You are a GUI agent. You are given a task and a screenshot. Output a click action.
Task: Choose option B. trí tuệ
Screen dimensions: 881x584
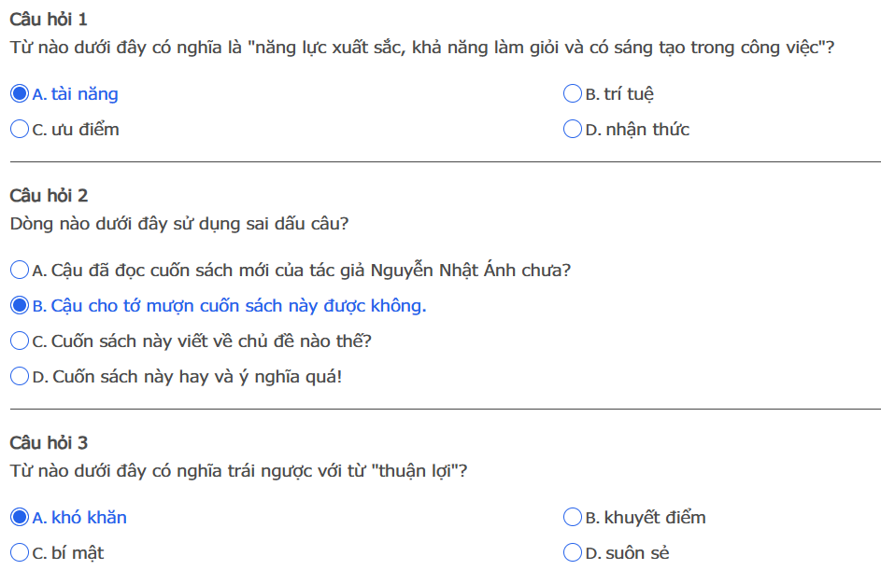tap(573, 94)
